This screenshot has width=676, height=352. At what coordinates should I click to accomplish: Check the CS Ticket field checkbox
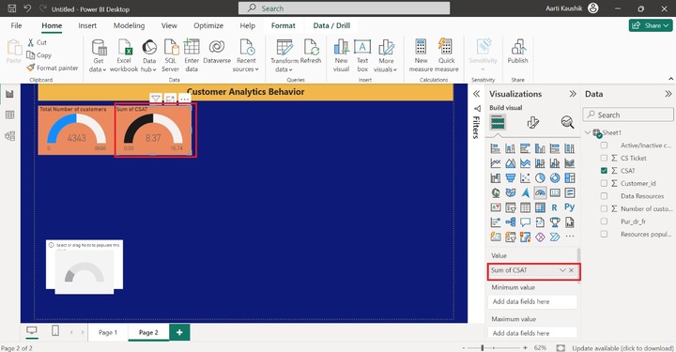(604, 158)
